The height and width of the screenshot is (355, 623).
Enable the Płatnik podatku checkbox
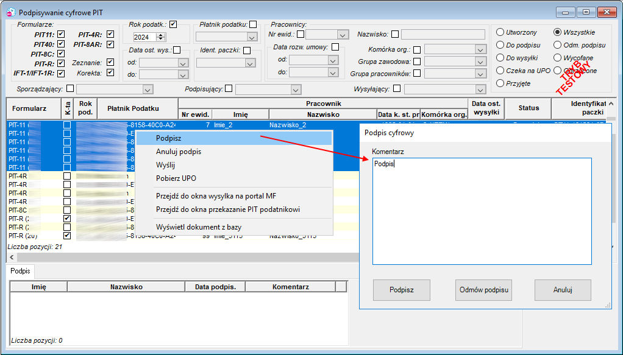pos(253,24)
